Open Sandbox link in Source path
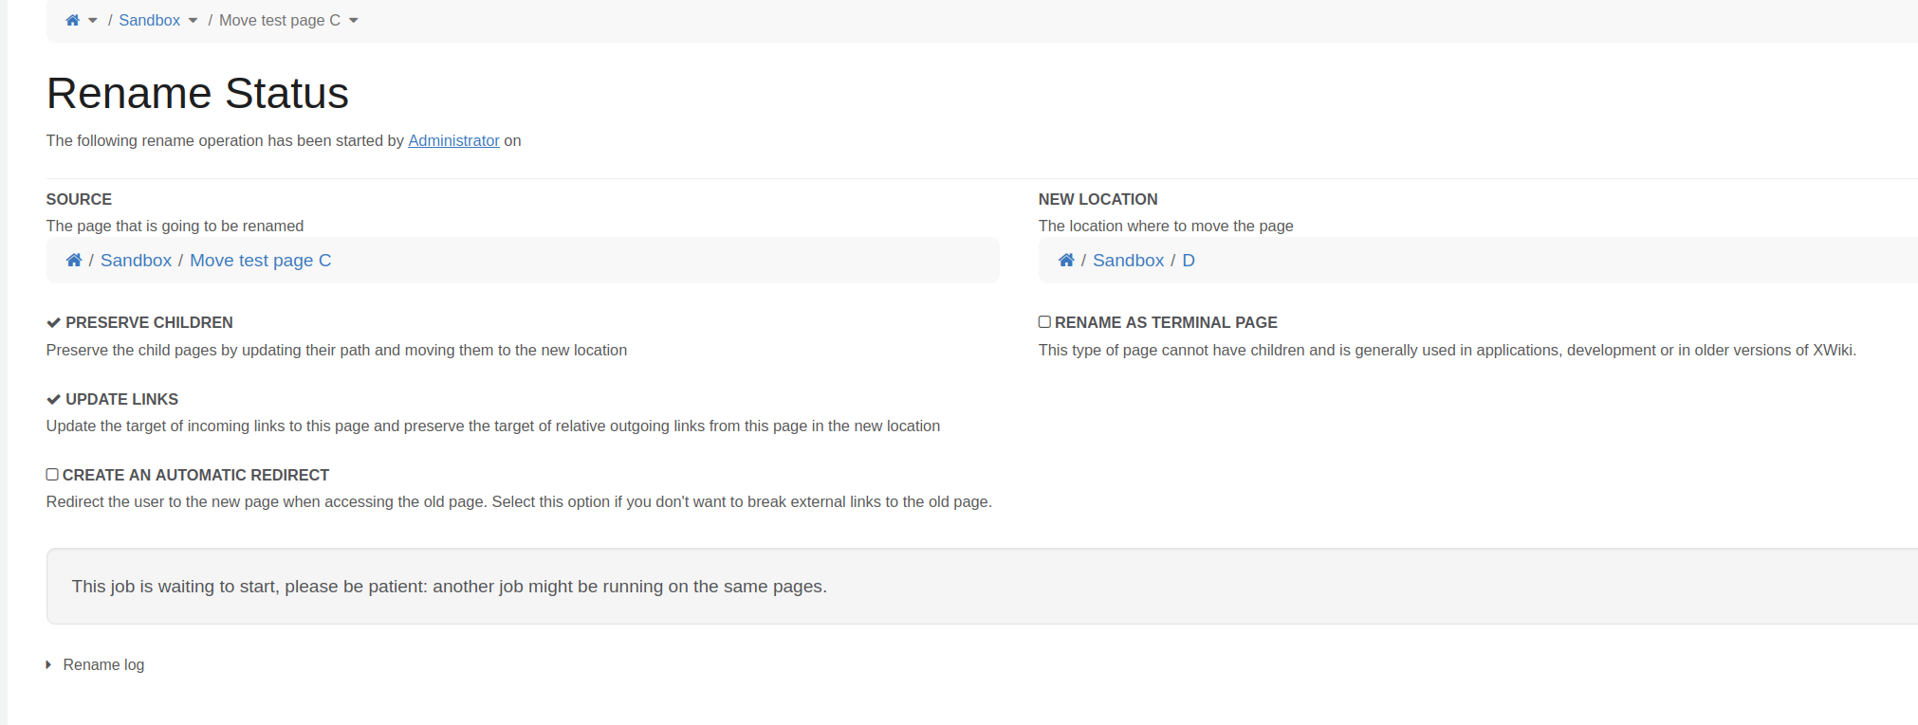The image size is (1918, 725). pyautogui.click(x=136, y=261)
